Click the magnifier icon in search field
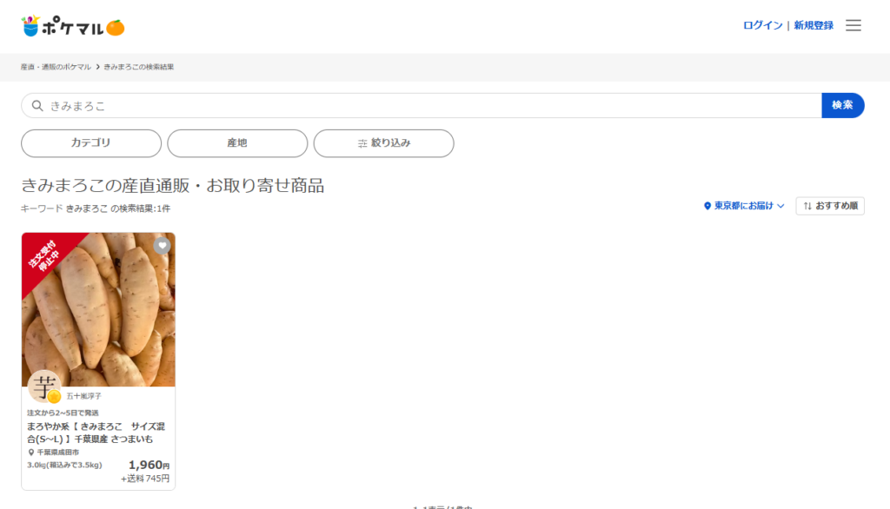 (37, 106)
